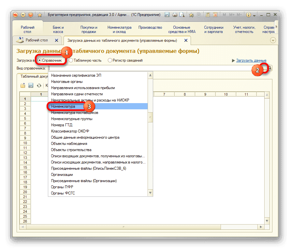Image resolution: width=290 pixels, height=249 pixels.
Task: Click the ellipsis button of Вид справочника field
Action: pyautogui.click(x=265, y=68)
